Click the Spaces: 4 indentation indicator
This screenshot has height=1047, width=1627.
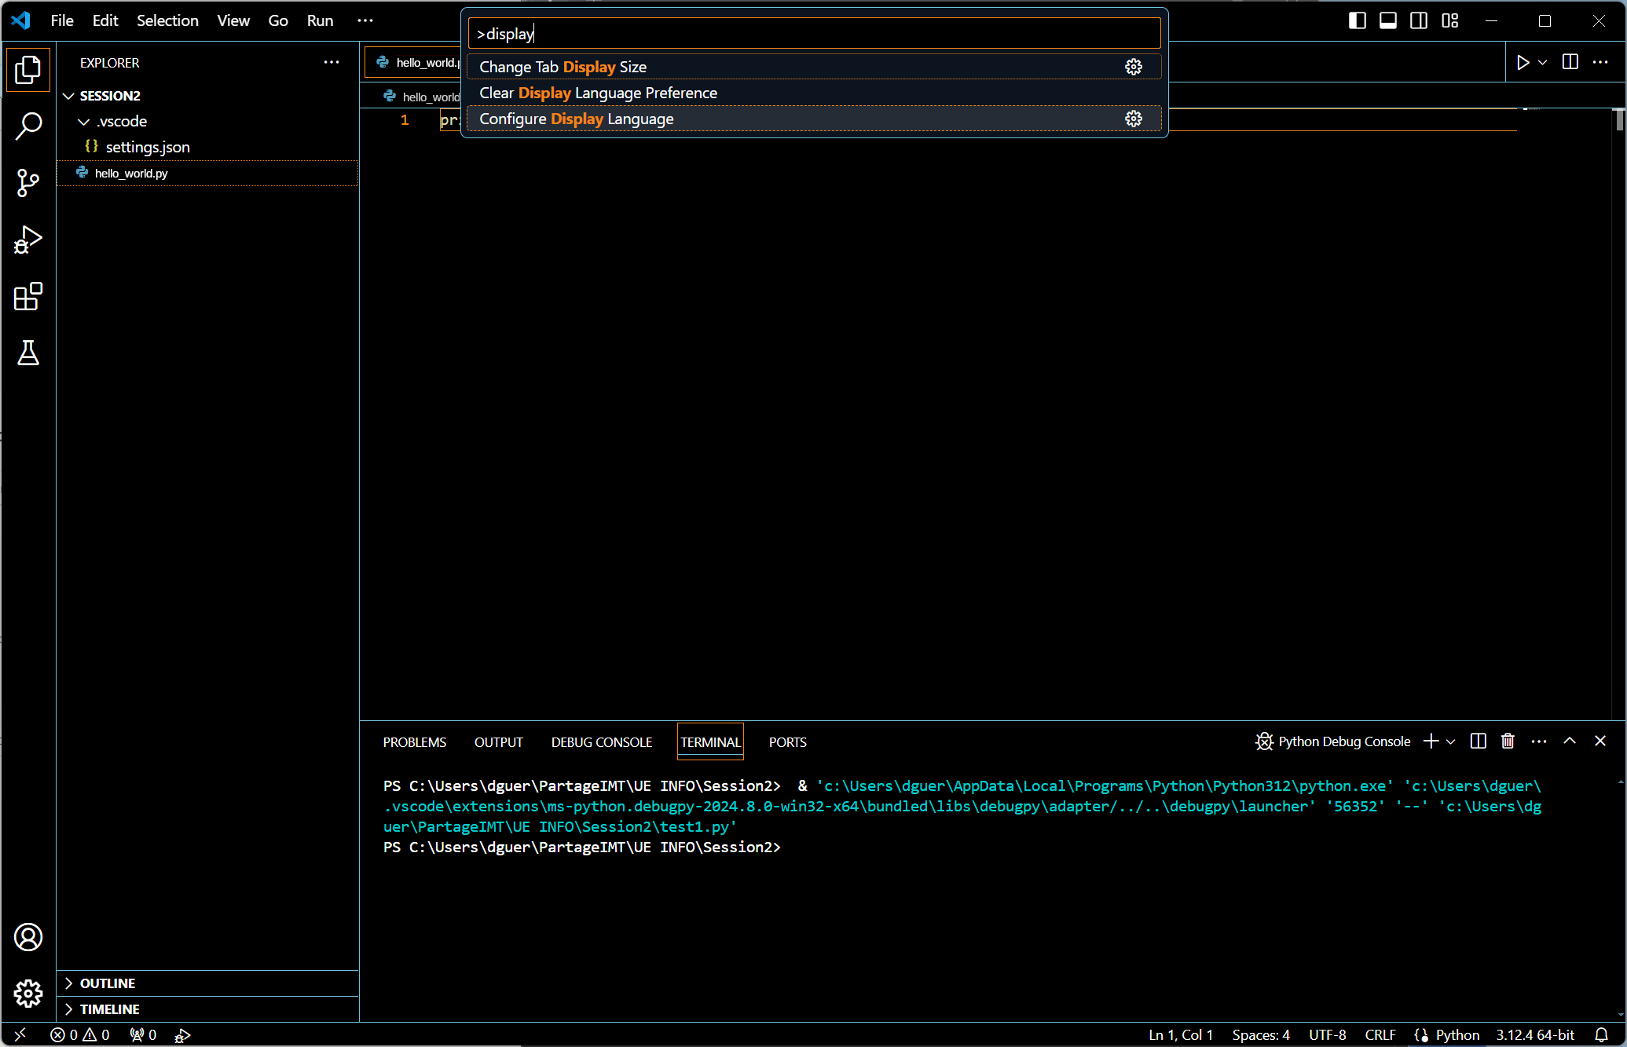click(1261, 1035)
